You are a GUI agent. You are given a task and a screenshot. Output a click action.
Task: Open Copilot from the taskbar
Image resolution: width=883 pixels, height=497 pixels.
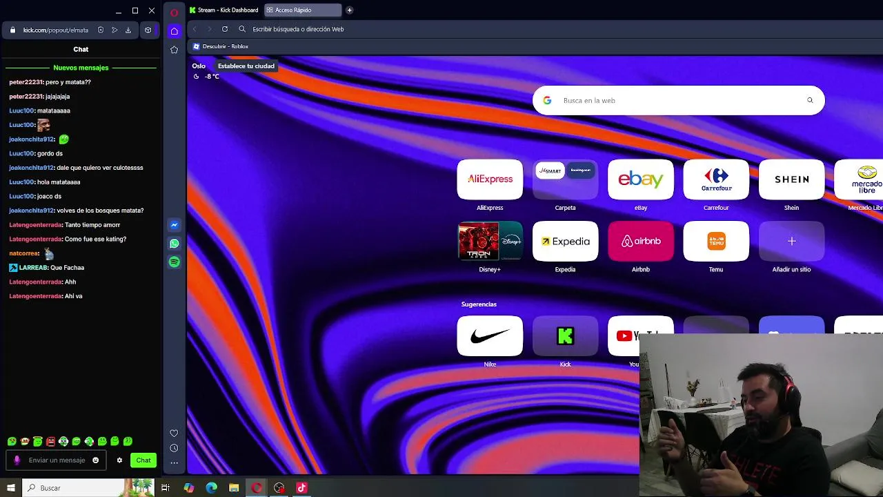pyautogui.click(x=188, y=488)
